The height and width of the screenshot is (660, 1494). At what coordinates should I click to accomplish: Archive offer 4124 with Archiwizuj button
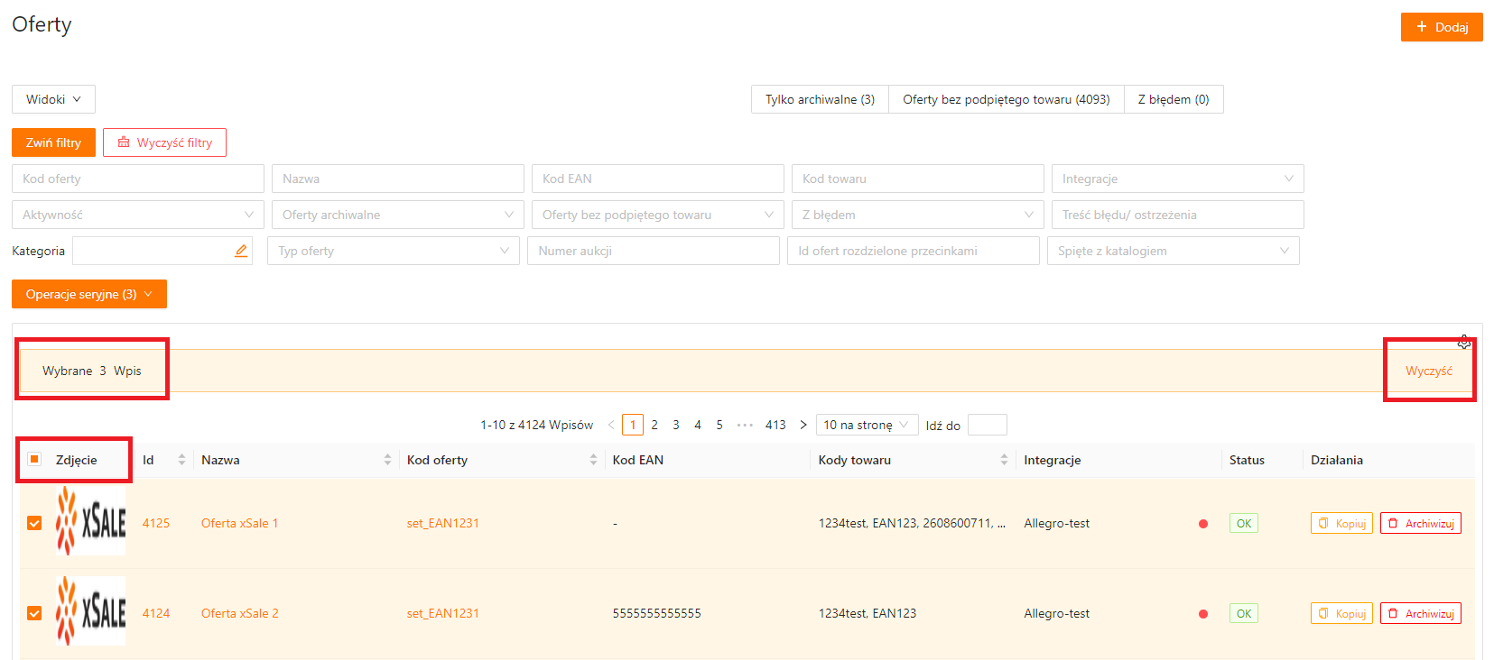pos(1420,613)
